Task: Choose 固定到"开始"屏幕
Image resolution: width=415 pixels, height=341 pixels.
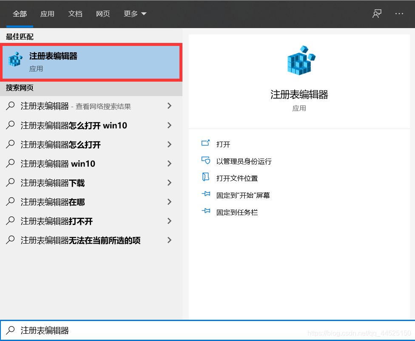Action: (x=243, y=195)
